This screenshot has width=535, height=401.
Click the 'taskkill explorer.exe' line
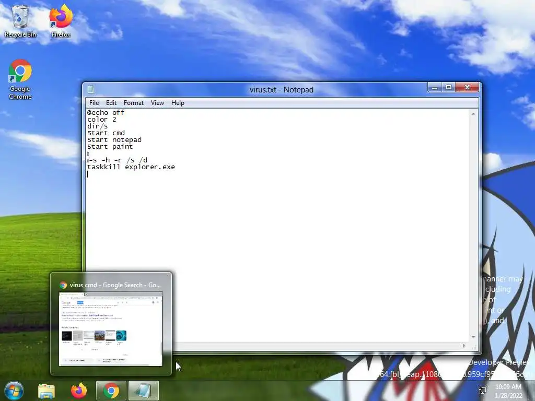tap(131, 167)
